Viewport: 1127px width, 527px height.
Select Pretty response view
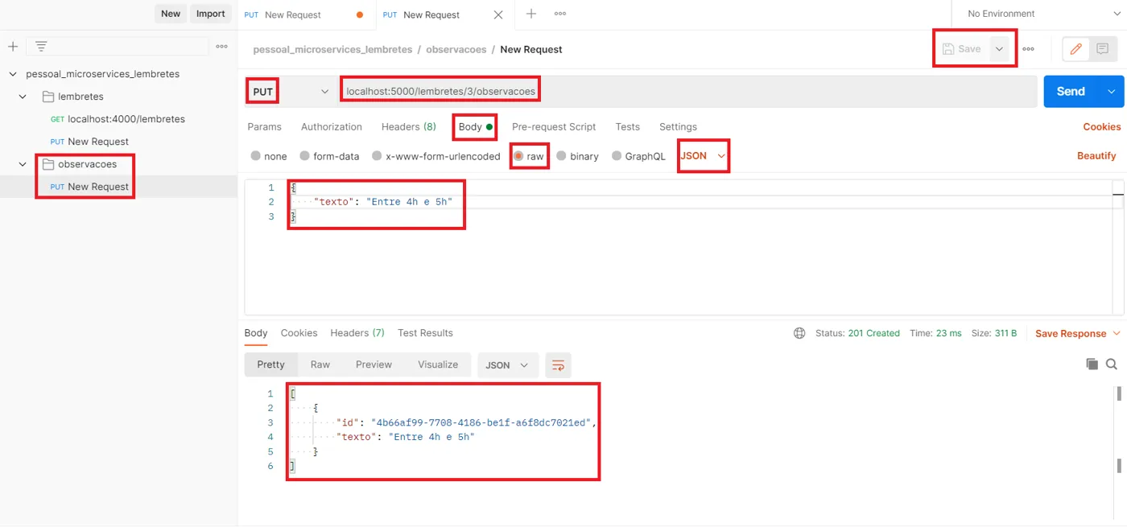click(271, 364)
